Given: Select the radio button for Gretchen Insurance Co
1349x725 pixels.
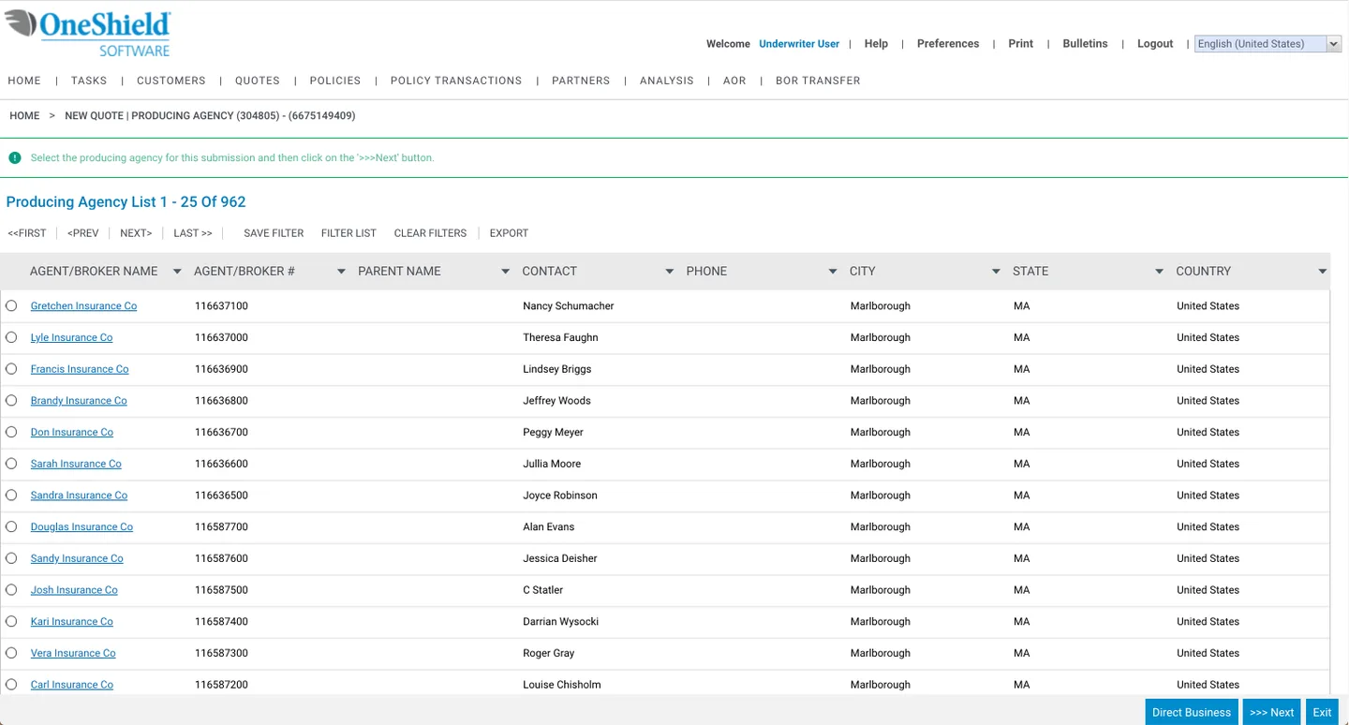Looking at the screenshot, I should click(10, 305).
